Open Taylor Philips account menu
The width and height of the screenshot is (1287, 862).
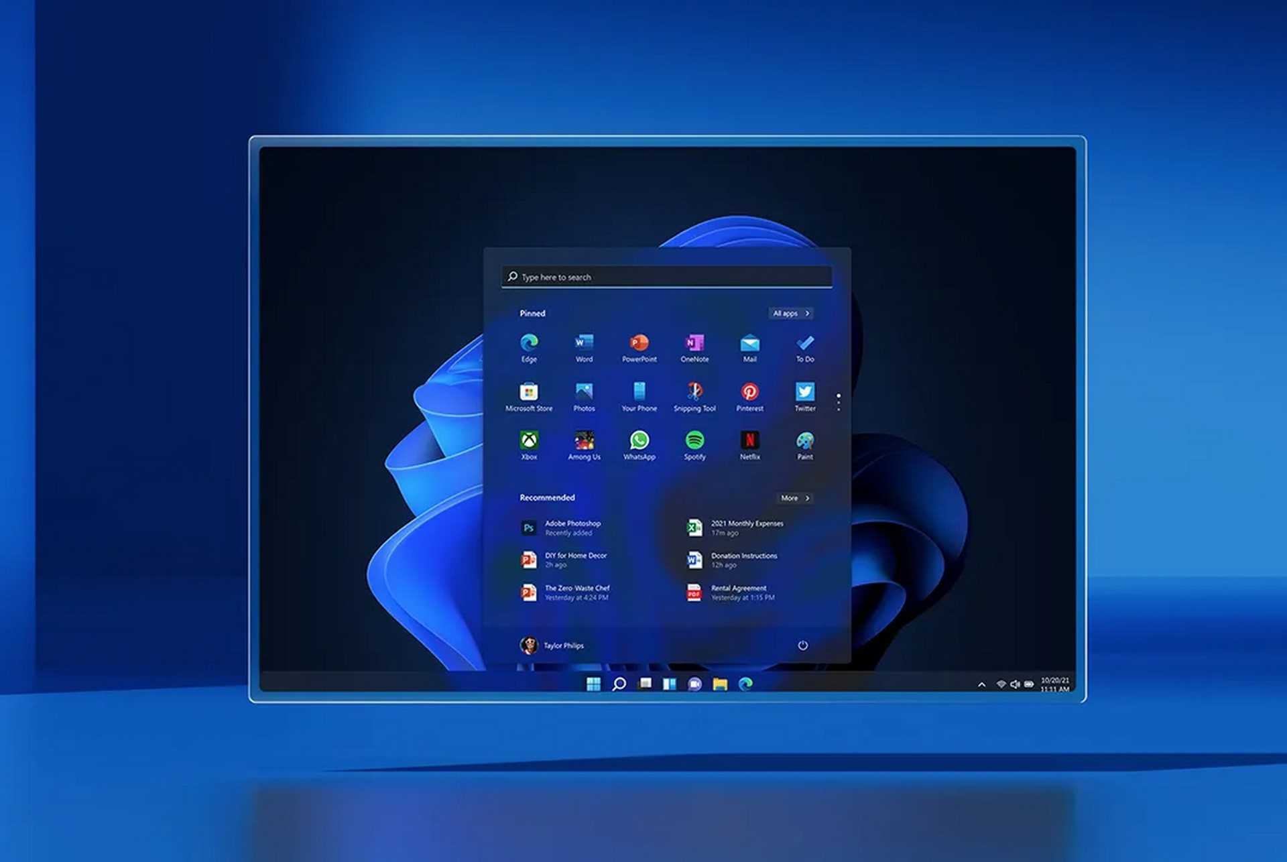point(552,645)
